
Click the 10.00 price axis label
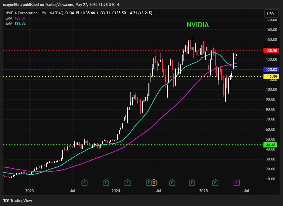click(271, 179)
